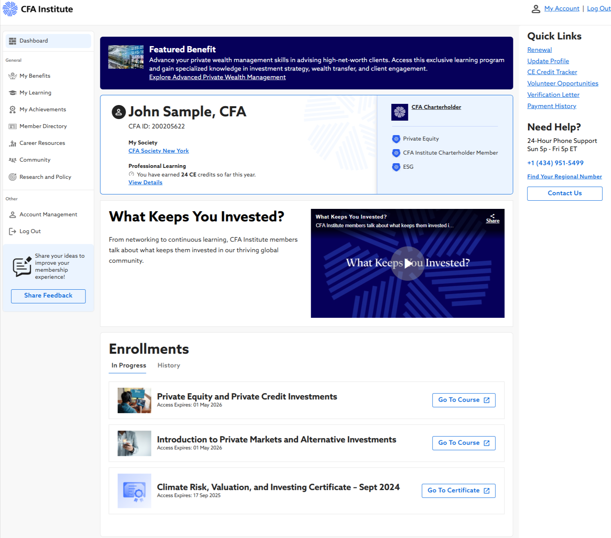
Task: Open Career Resources from sidebar
Action: [42, 143]
